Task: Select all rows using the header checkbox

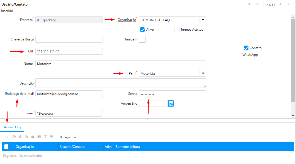Action: point(6,147)
